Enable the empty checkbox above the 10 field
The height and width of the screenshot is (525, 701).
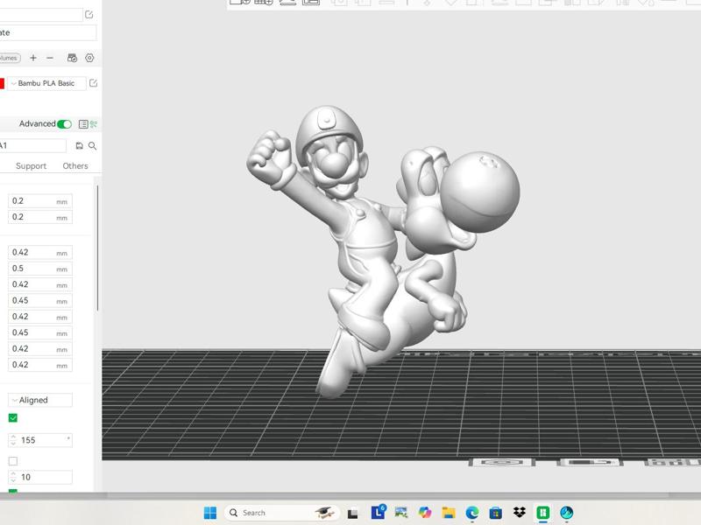coord(12,460)
